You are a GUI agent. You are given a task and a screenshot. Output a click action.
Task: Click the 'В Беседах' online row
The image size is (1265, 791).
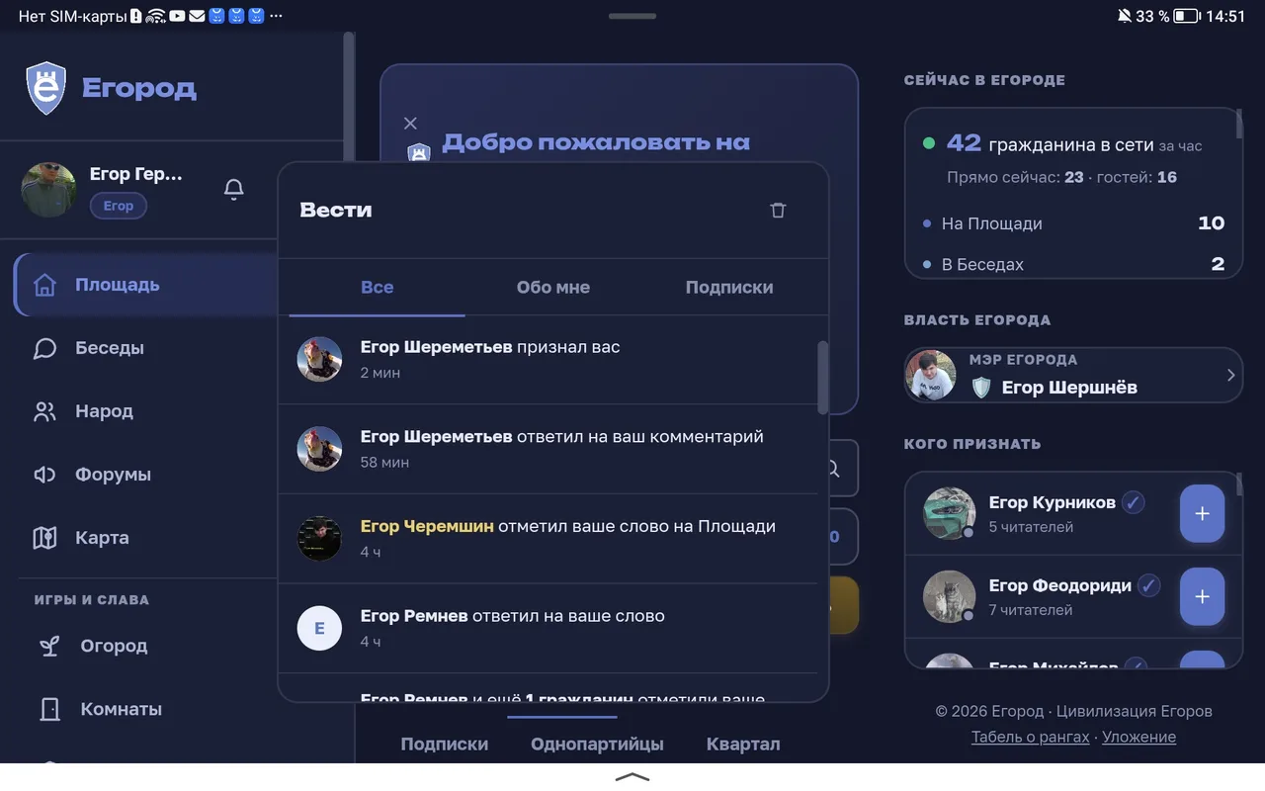tap(1073, 264)
